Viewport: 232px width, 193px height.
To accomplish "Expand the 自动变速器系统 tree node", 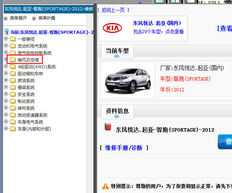I will (x=6, y=114).
